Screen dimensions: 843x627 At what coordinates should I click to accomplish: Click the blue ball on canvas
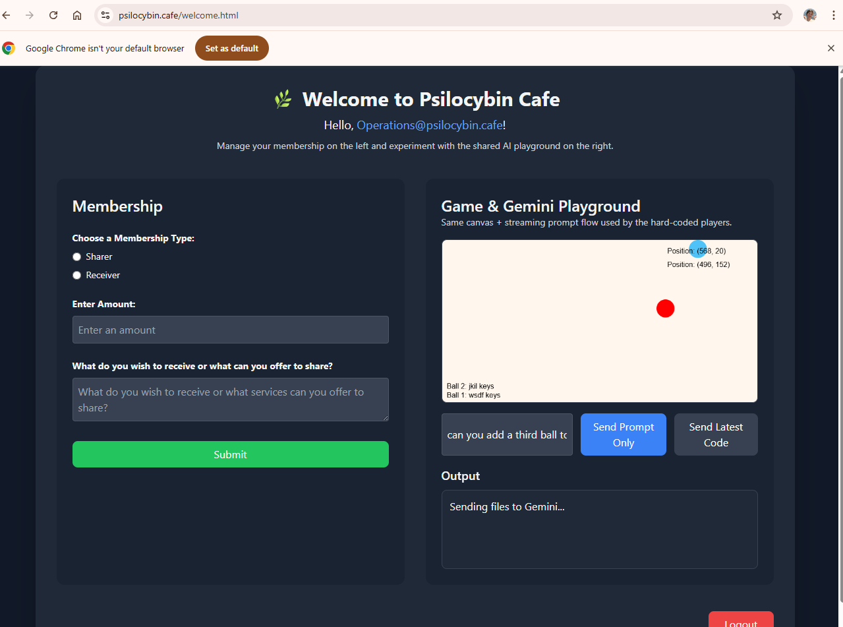697,249
